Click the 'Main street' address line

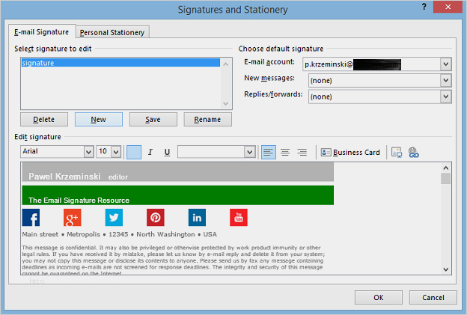119,234
